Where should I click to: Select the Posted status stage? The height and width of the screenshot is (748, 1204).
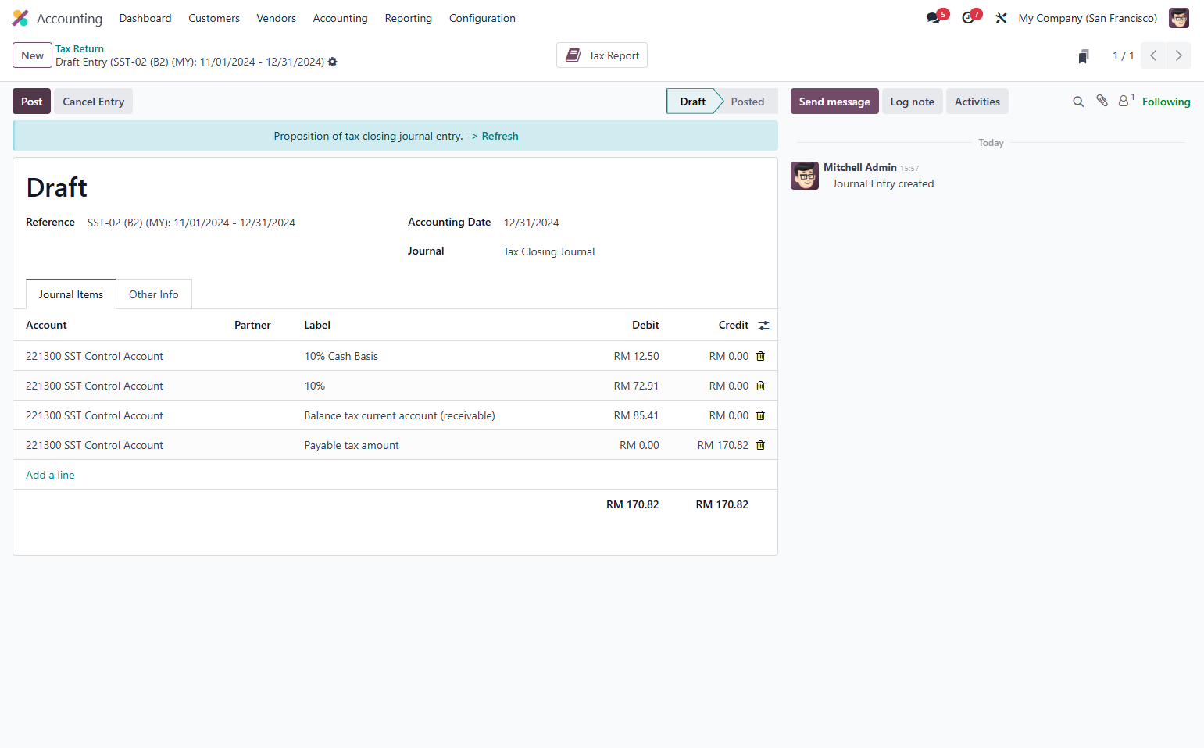(748, 102)
